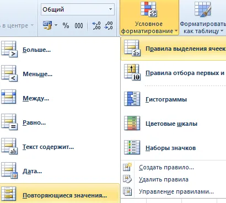Expand the merge в центре dropdown arrow
This screenshot has height=203, width=226.
pos(33,25)
